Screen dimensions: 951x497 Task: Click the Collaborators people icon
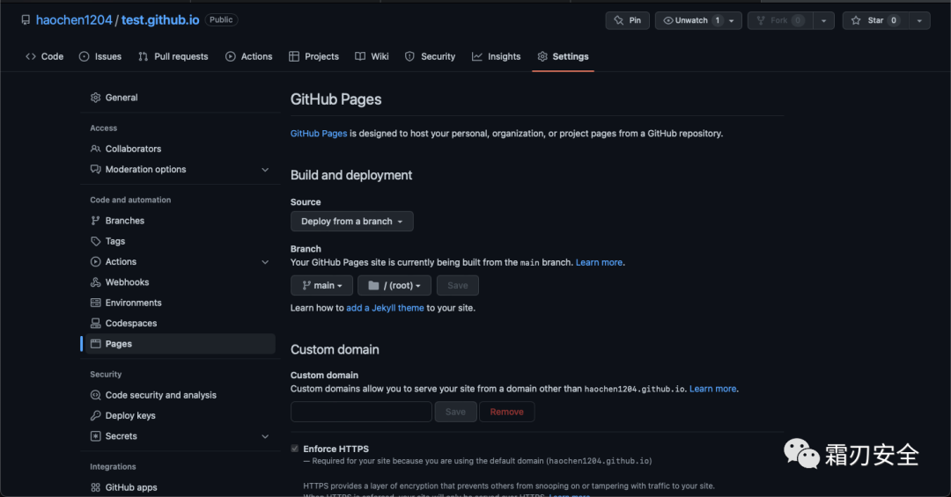(95, 149)
